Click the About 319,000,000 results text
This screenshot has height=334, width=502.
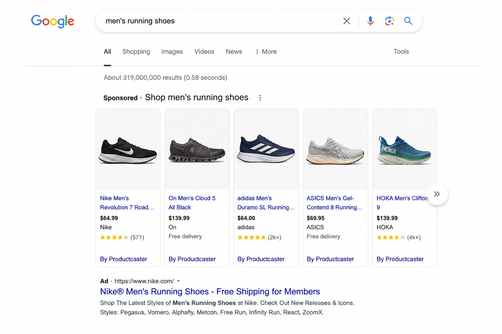click(165, 78)
